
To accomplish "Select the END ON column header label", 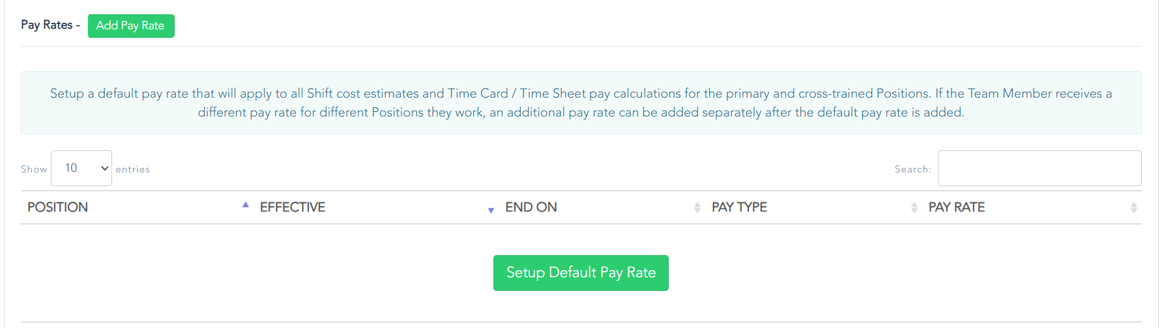I will coord(531,208).
